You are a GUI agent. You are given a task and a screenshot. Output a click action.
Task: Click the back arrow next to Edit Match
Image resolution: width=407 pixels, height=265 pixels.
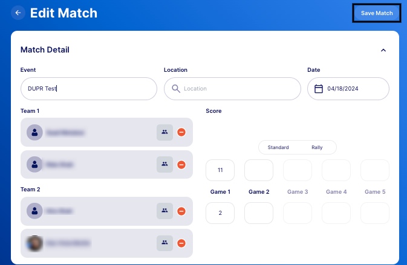(18, 13)
